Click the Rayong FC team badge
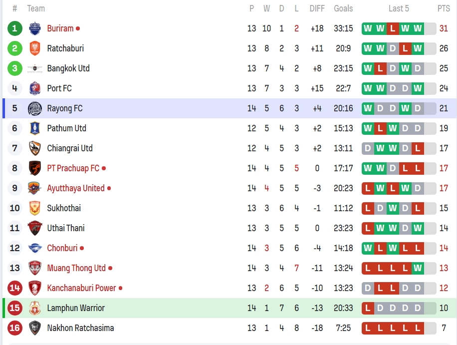This screenshot has height=345, width=457. (x=35, y=108)
